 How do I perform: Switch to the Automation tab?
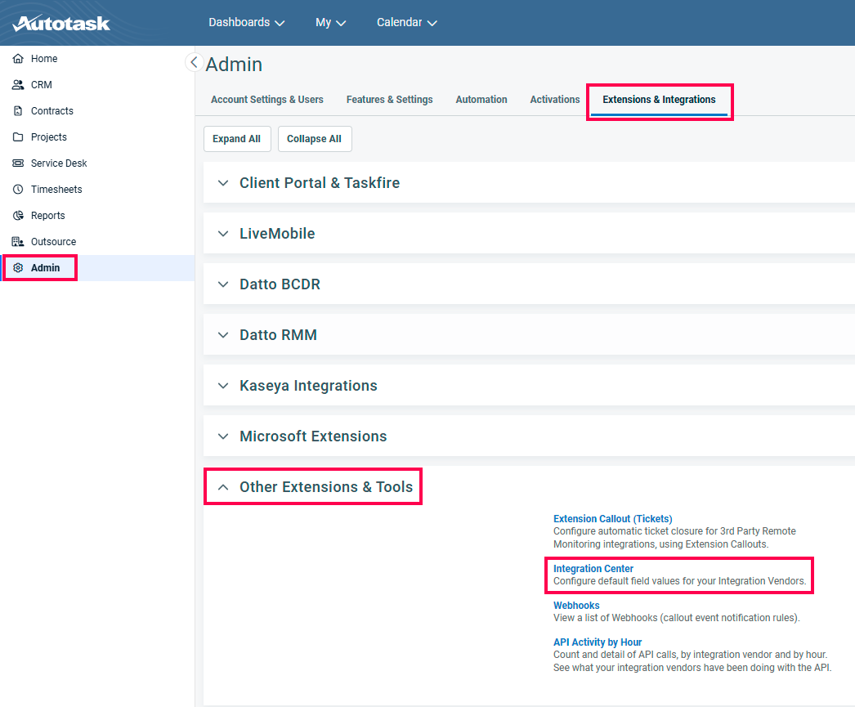coord(481,100)
